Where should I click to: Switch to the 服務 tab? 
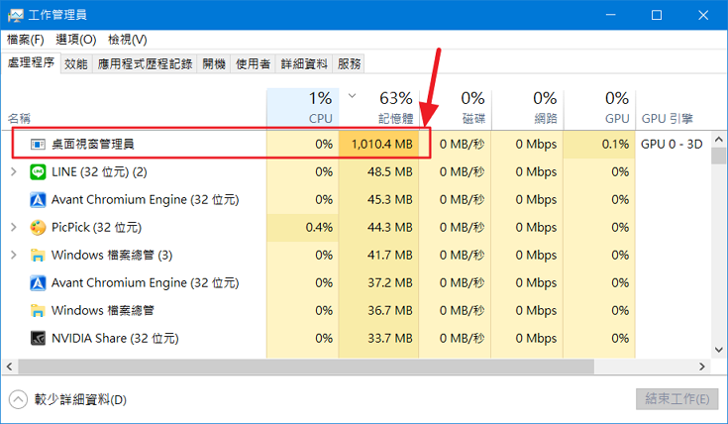pos(349,63)
